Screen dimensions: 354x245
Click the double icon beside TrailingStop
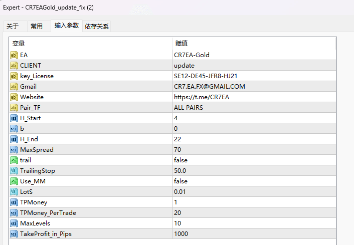coord(14,171)
